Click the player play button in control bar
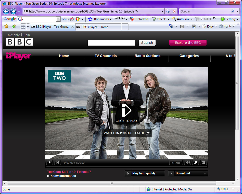The image size is (242, 194). coord(50,163)
